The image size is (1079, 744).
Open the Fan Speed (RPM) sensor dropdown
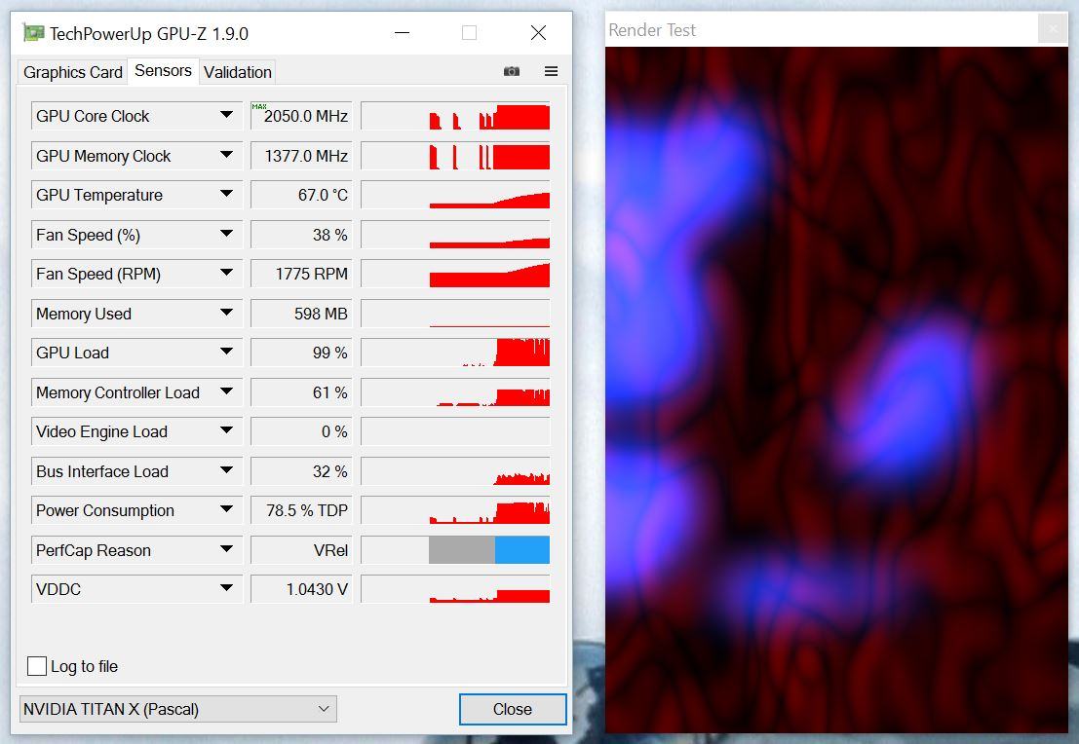point(226,273)
